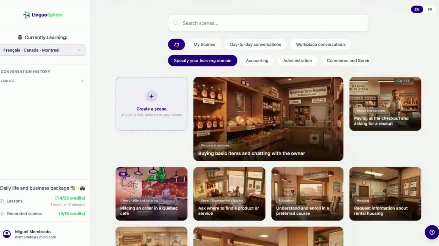Open Day-to-day conversations tab
Screen dimensions: 439x246
pyautogui.click(x=256, y=45)
